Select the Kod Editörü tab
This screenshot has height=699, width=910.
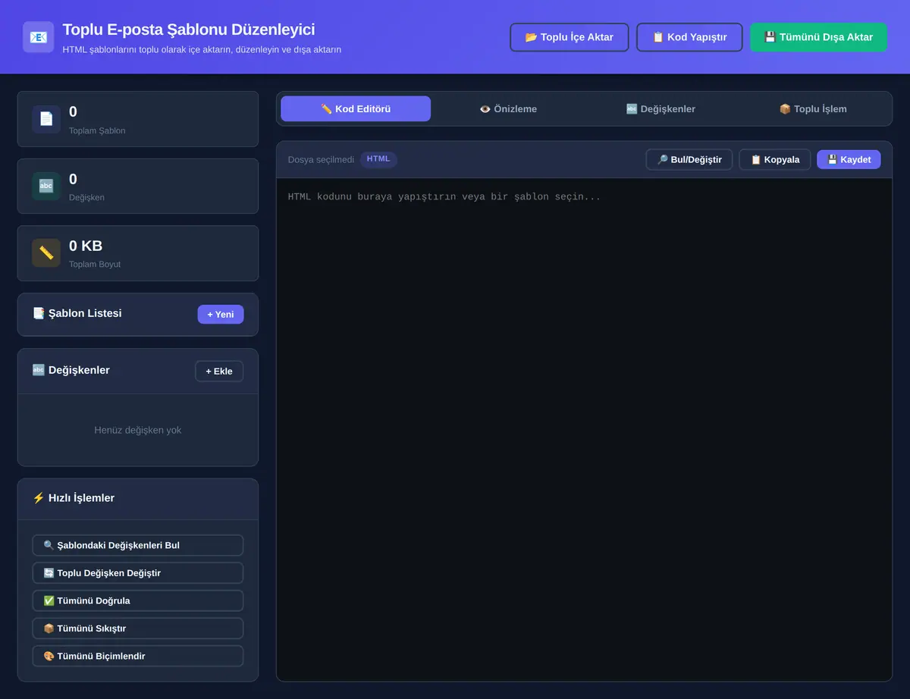coord(356,108)
